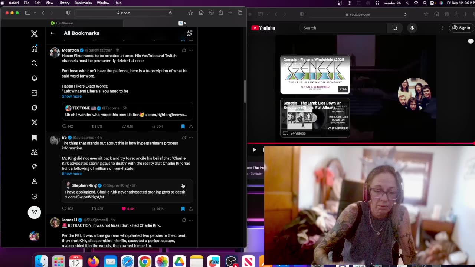Viewport: 475px width, 267px height.
Task: Share the Metatron post
Action: point(191,126)
